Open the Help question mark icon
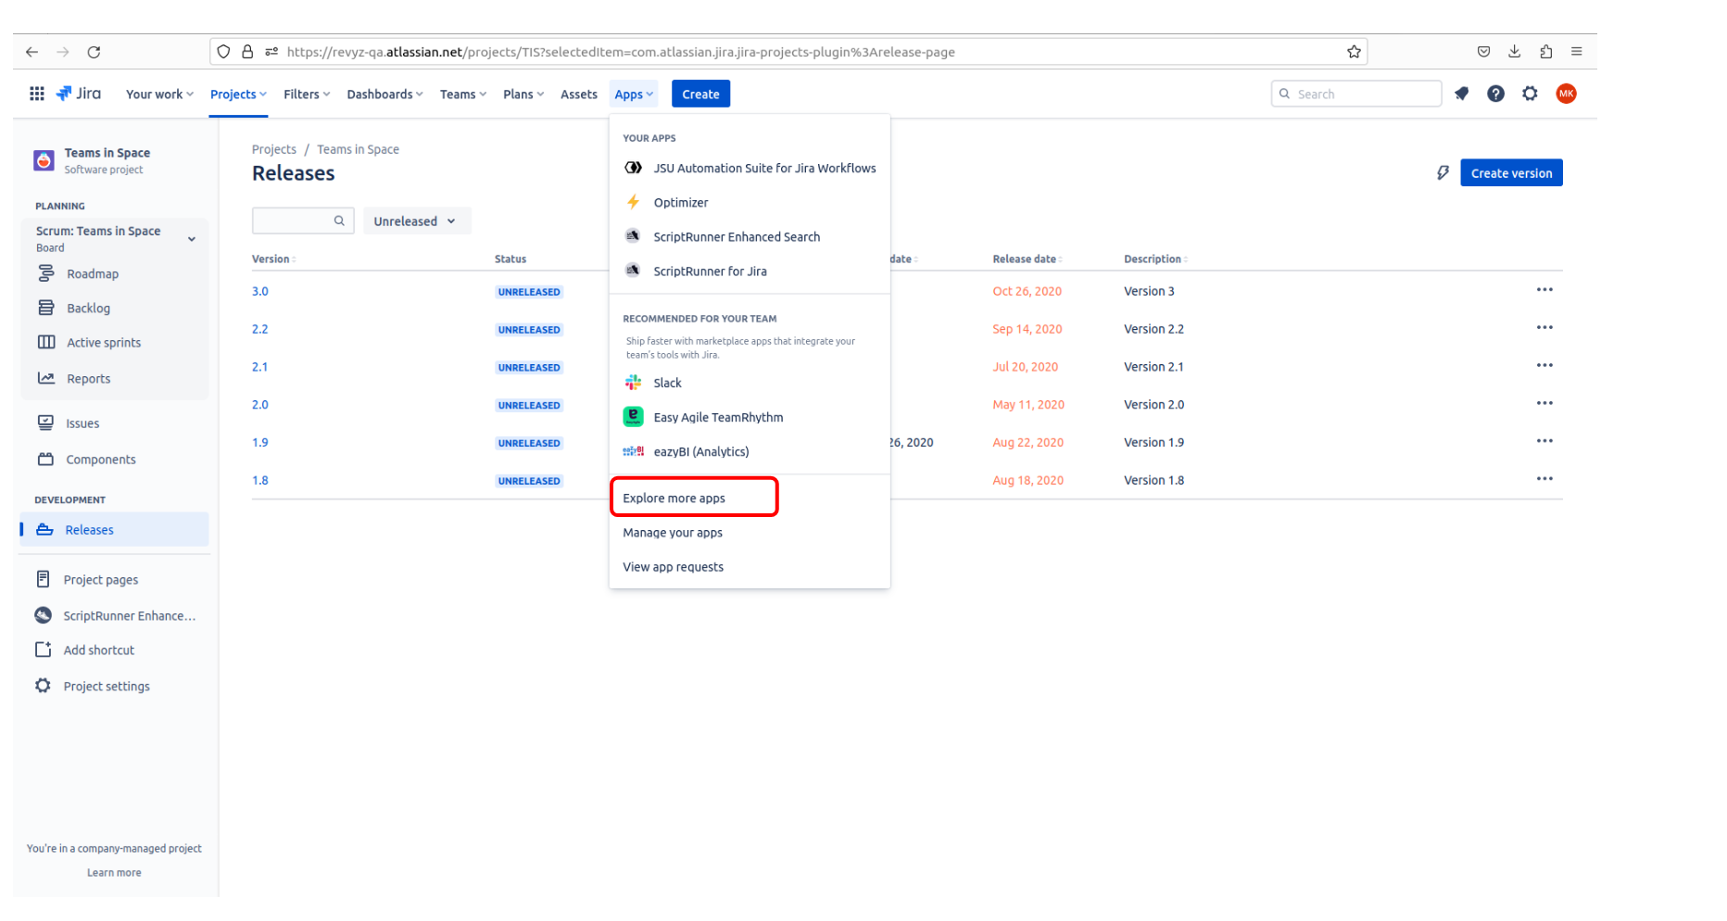 1495,94
